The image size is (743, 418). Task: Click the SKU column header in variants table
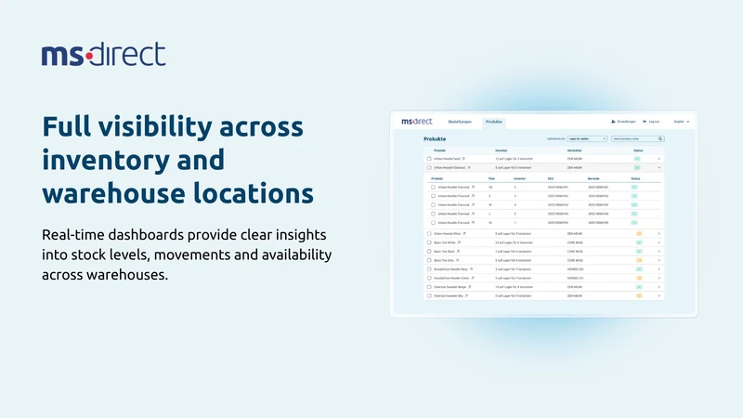point(550,178)
